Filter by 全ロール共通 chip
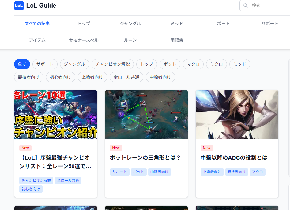This screenshot has width=290, height=210. coord(126,77)
